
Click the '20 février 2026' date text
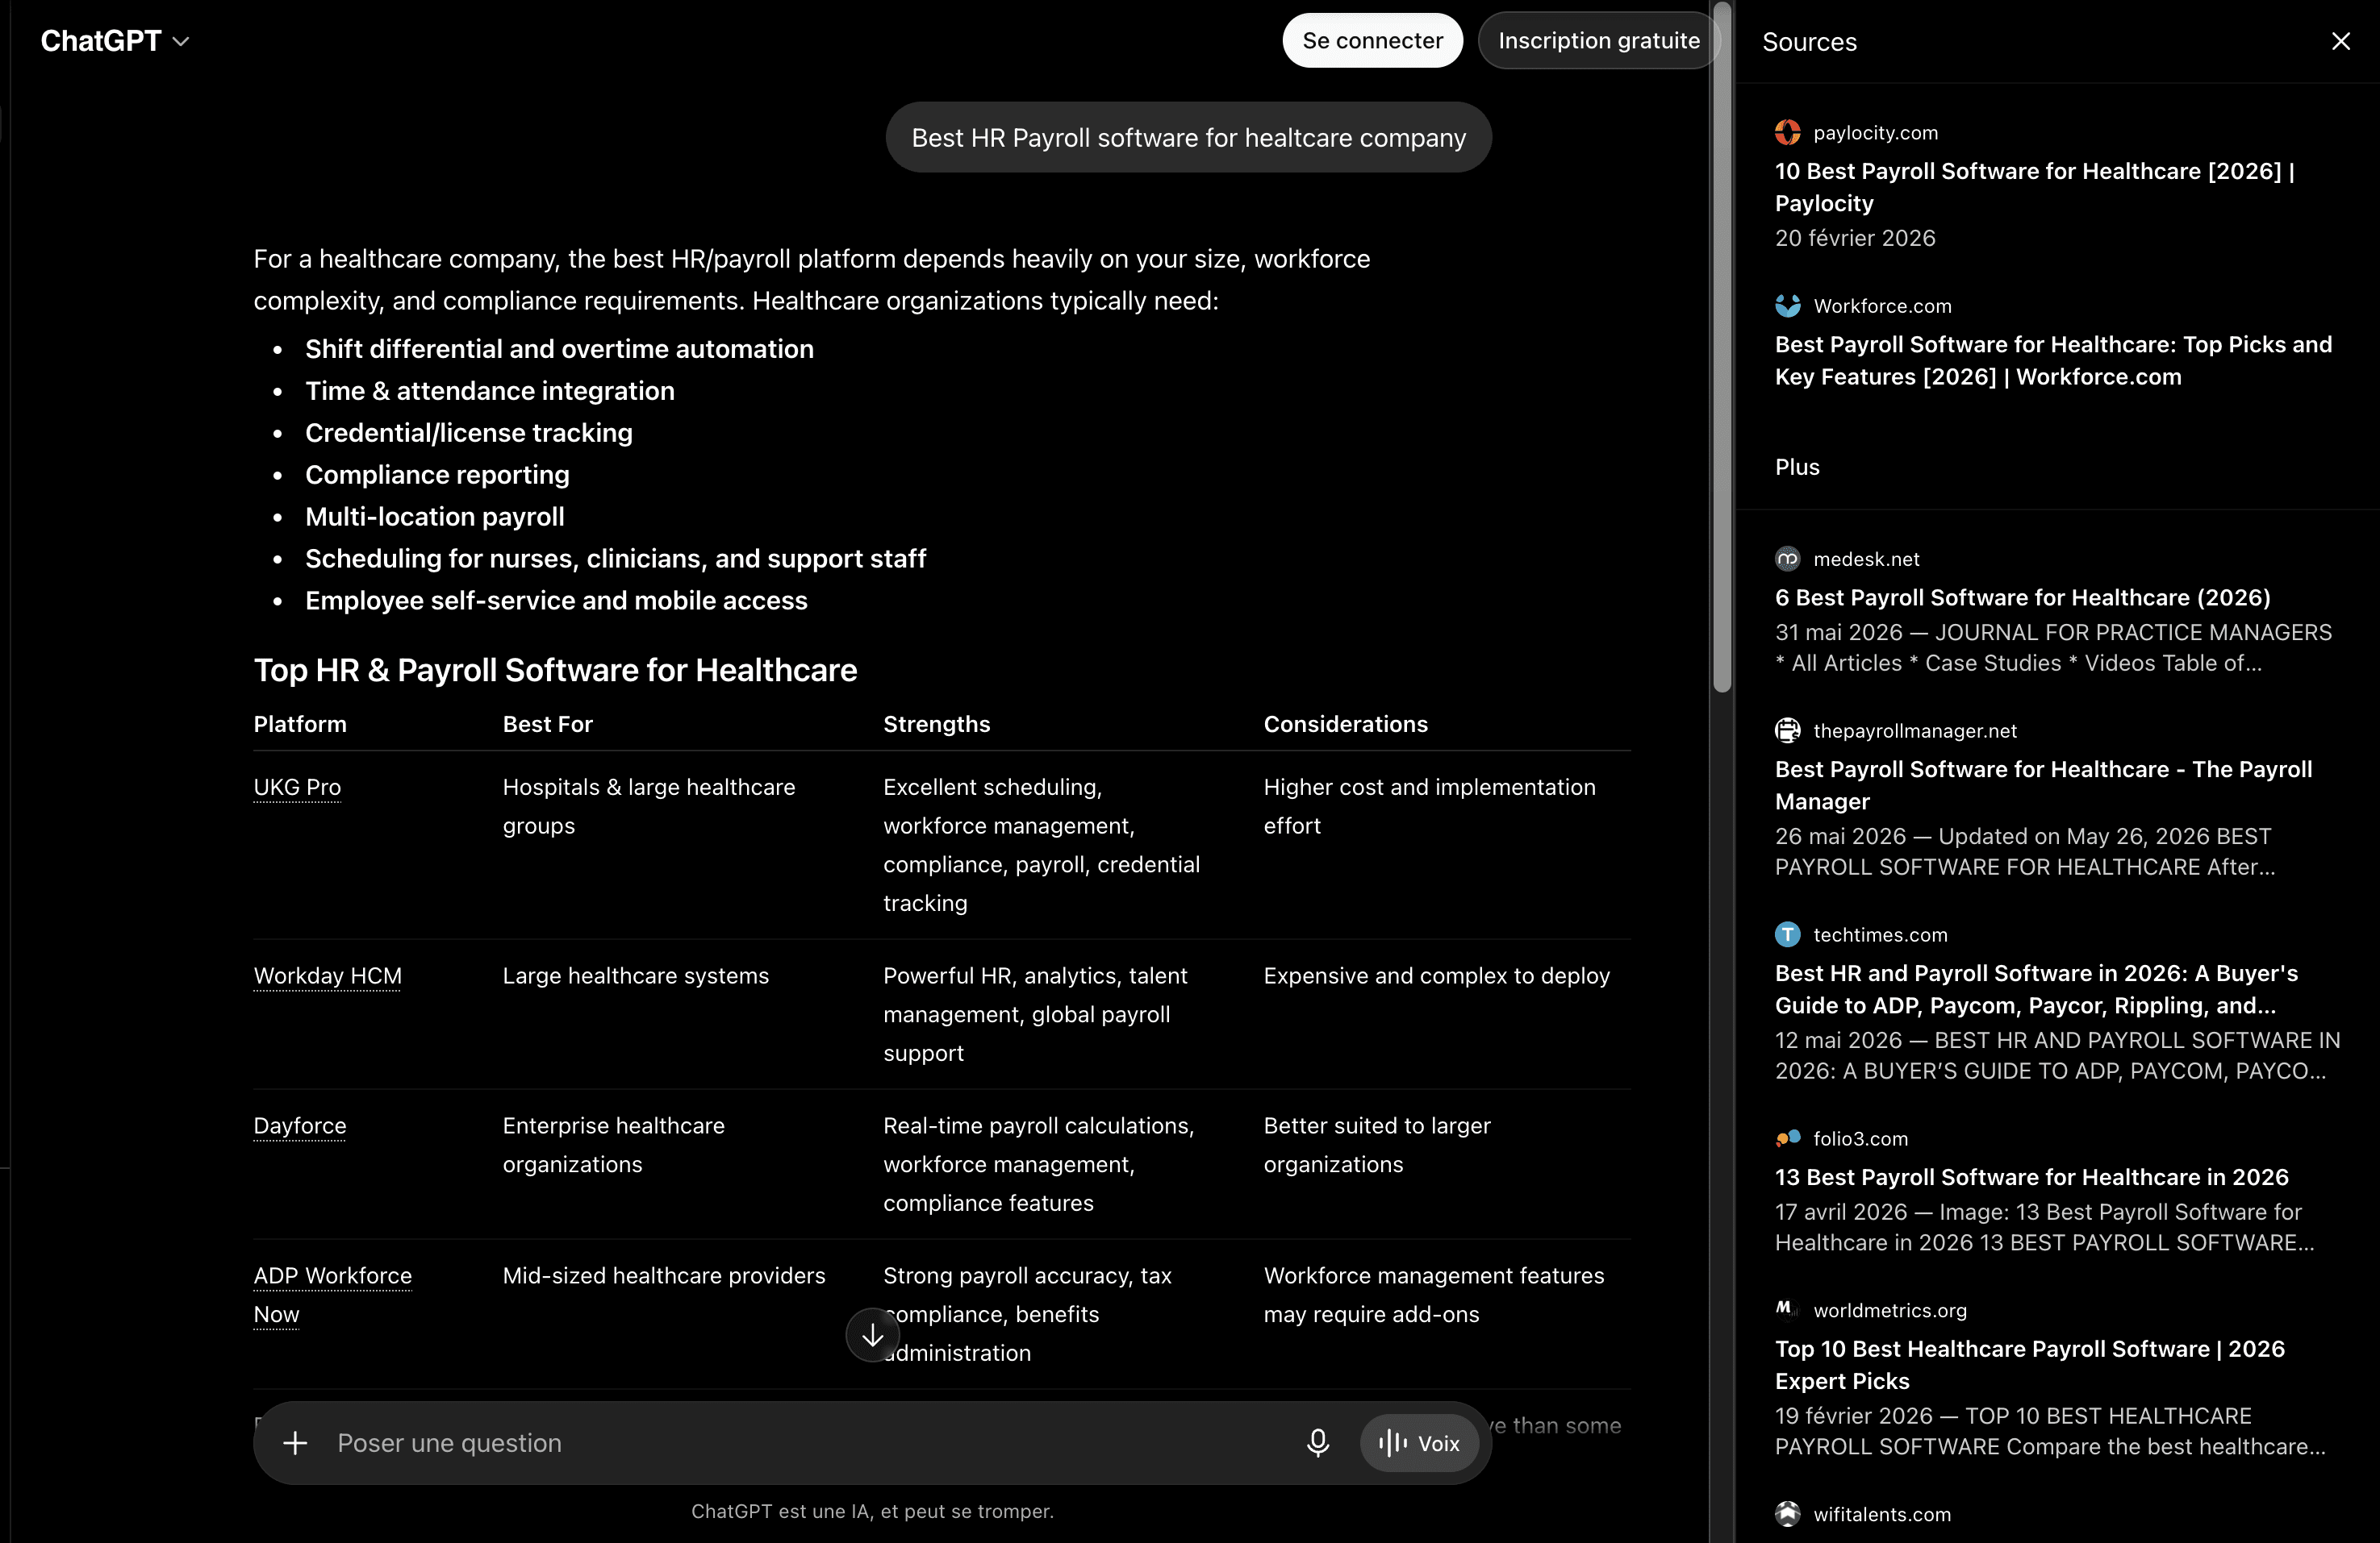pos(1855,238)
